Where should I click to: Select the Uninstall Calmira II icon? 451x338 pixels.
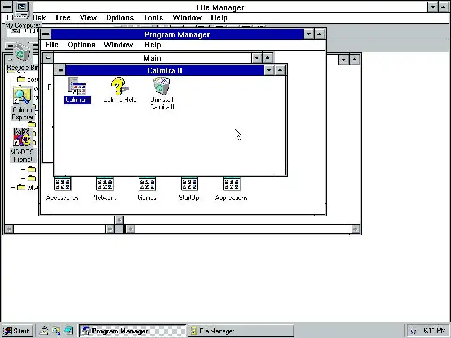click(162, 94)
